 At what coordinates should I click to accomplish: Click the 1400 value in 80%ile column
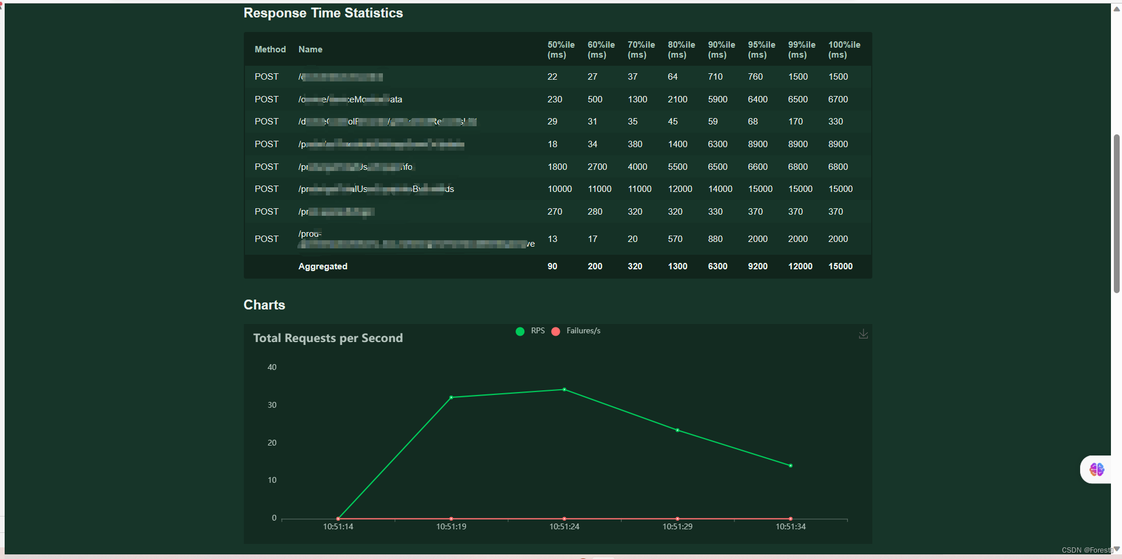coord(677,144)
